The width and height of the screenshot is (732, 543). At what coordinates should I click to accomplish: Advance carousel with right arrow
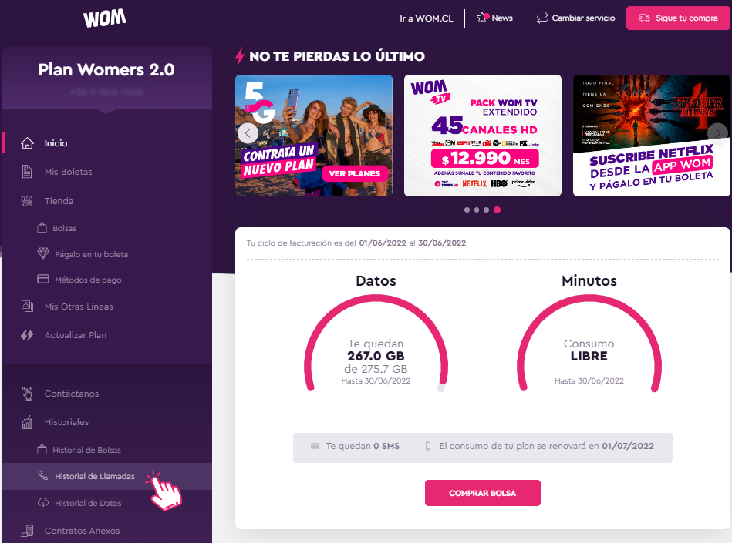coord(717,133)
